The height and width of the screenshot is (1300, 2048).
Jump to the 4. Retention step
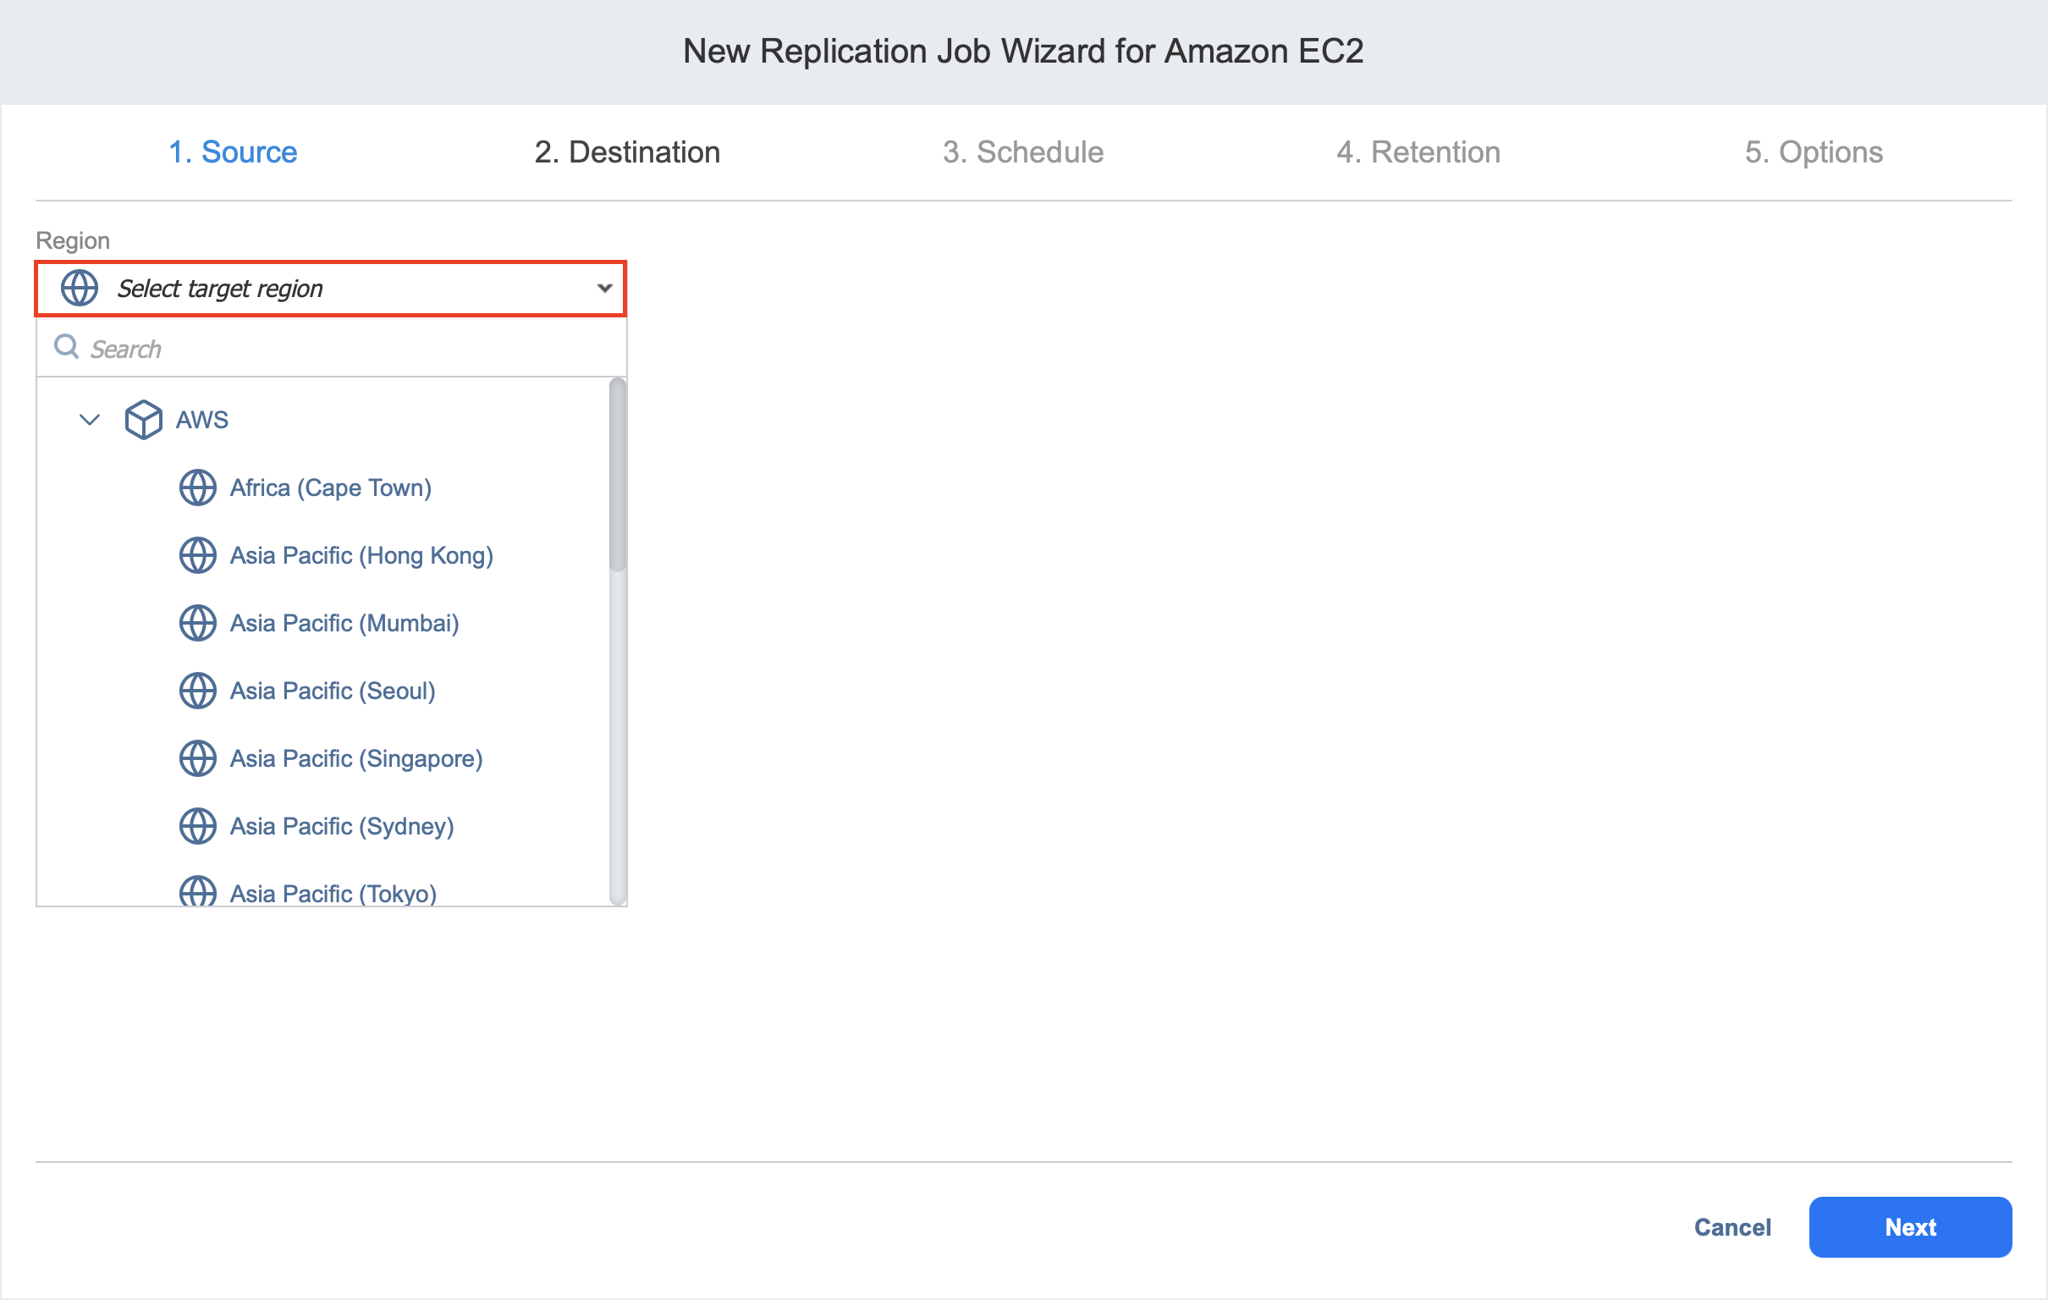point(1418,152)
